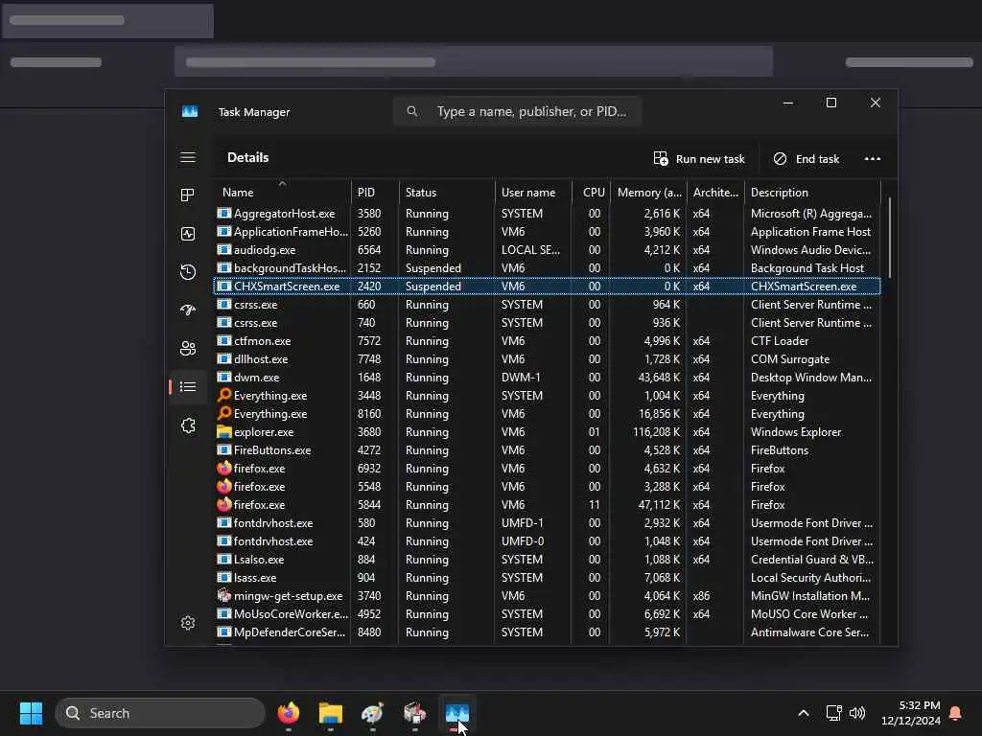Image resolution: width=982 pixels, height=736 pixels.
Task: Sort by the Name column header
Action: (282, 192)
